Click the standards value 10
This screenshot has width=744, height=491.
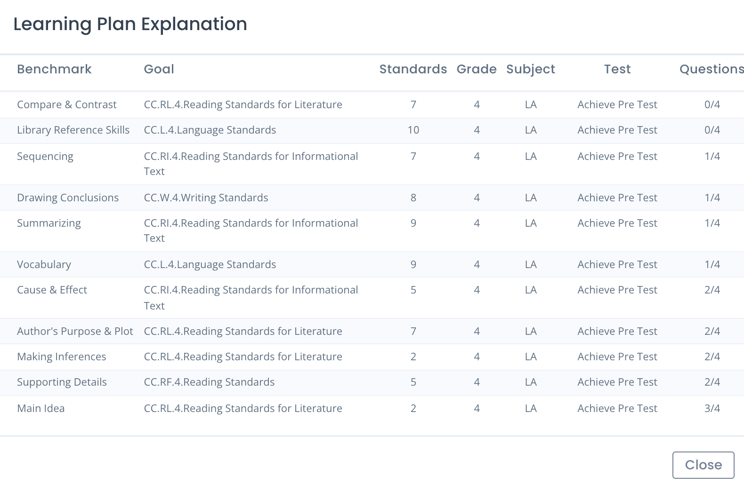click(413, 130)
